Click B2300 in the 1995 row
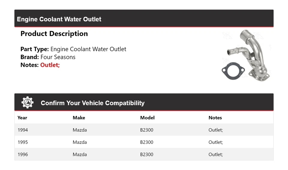Screen dimensions: 288x170 (147, 142)
